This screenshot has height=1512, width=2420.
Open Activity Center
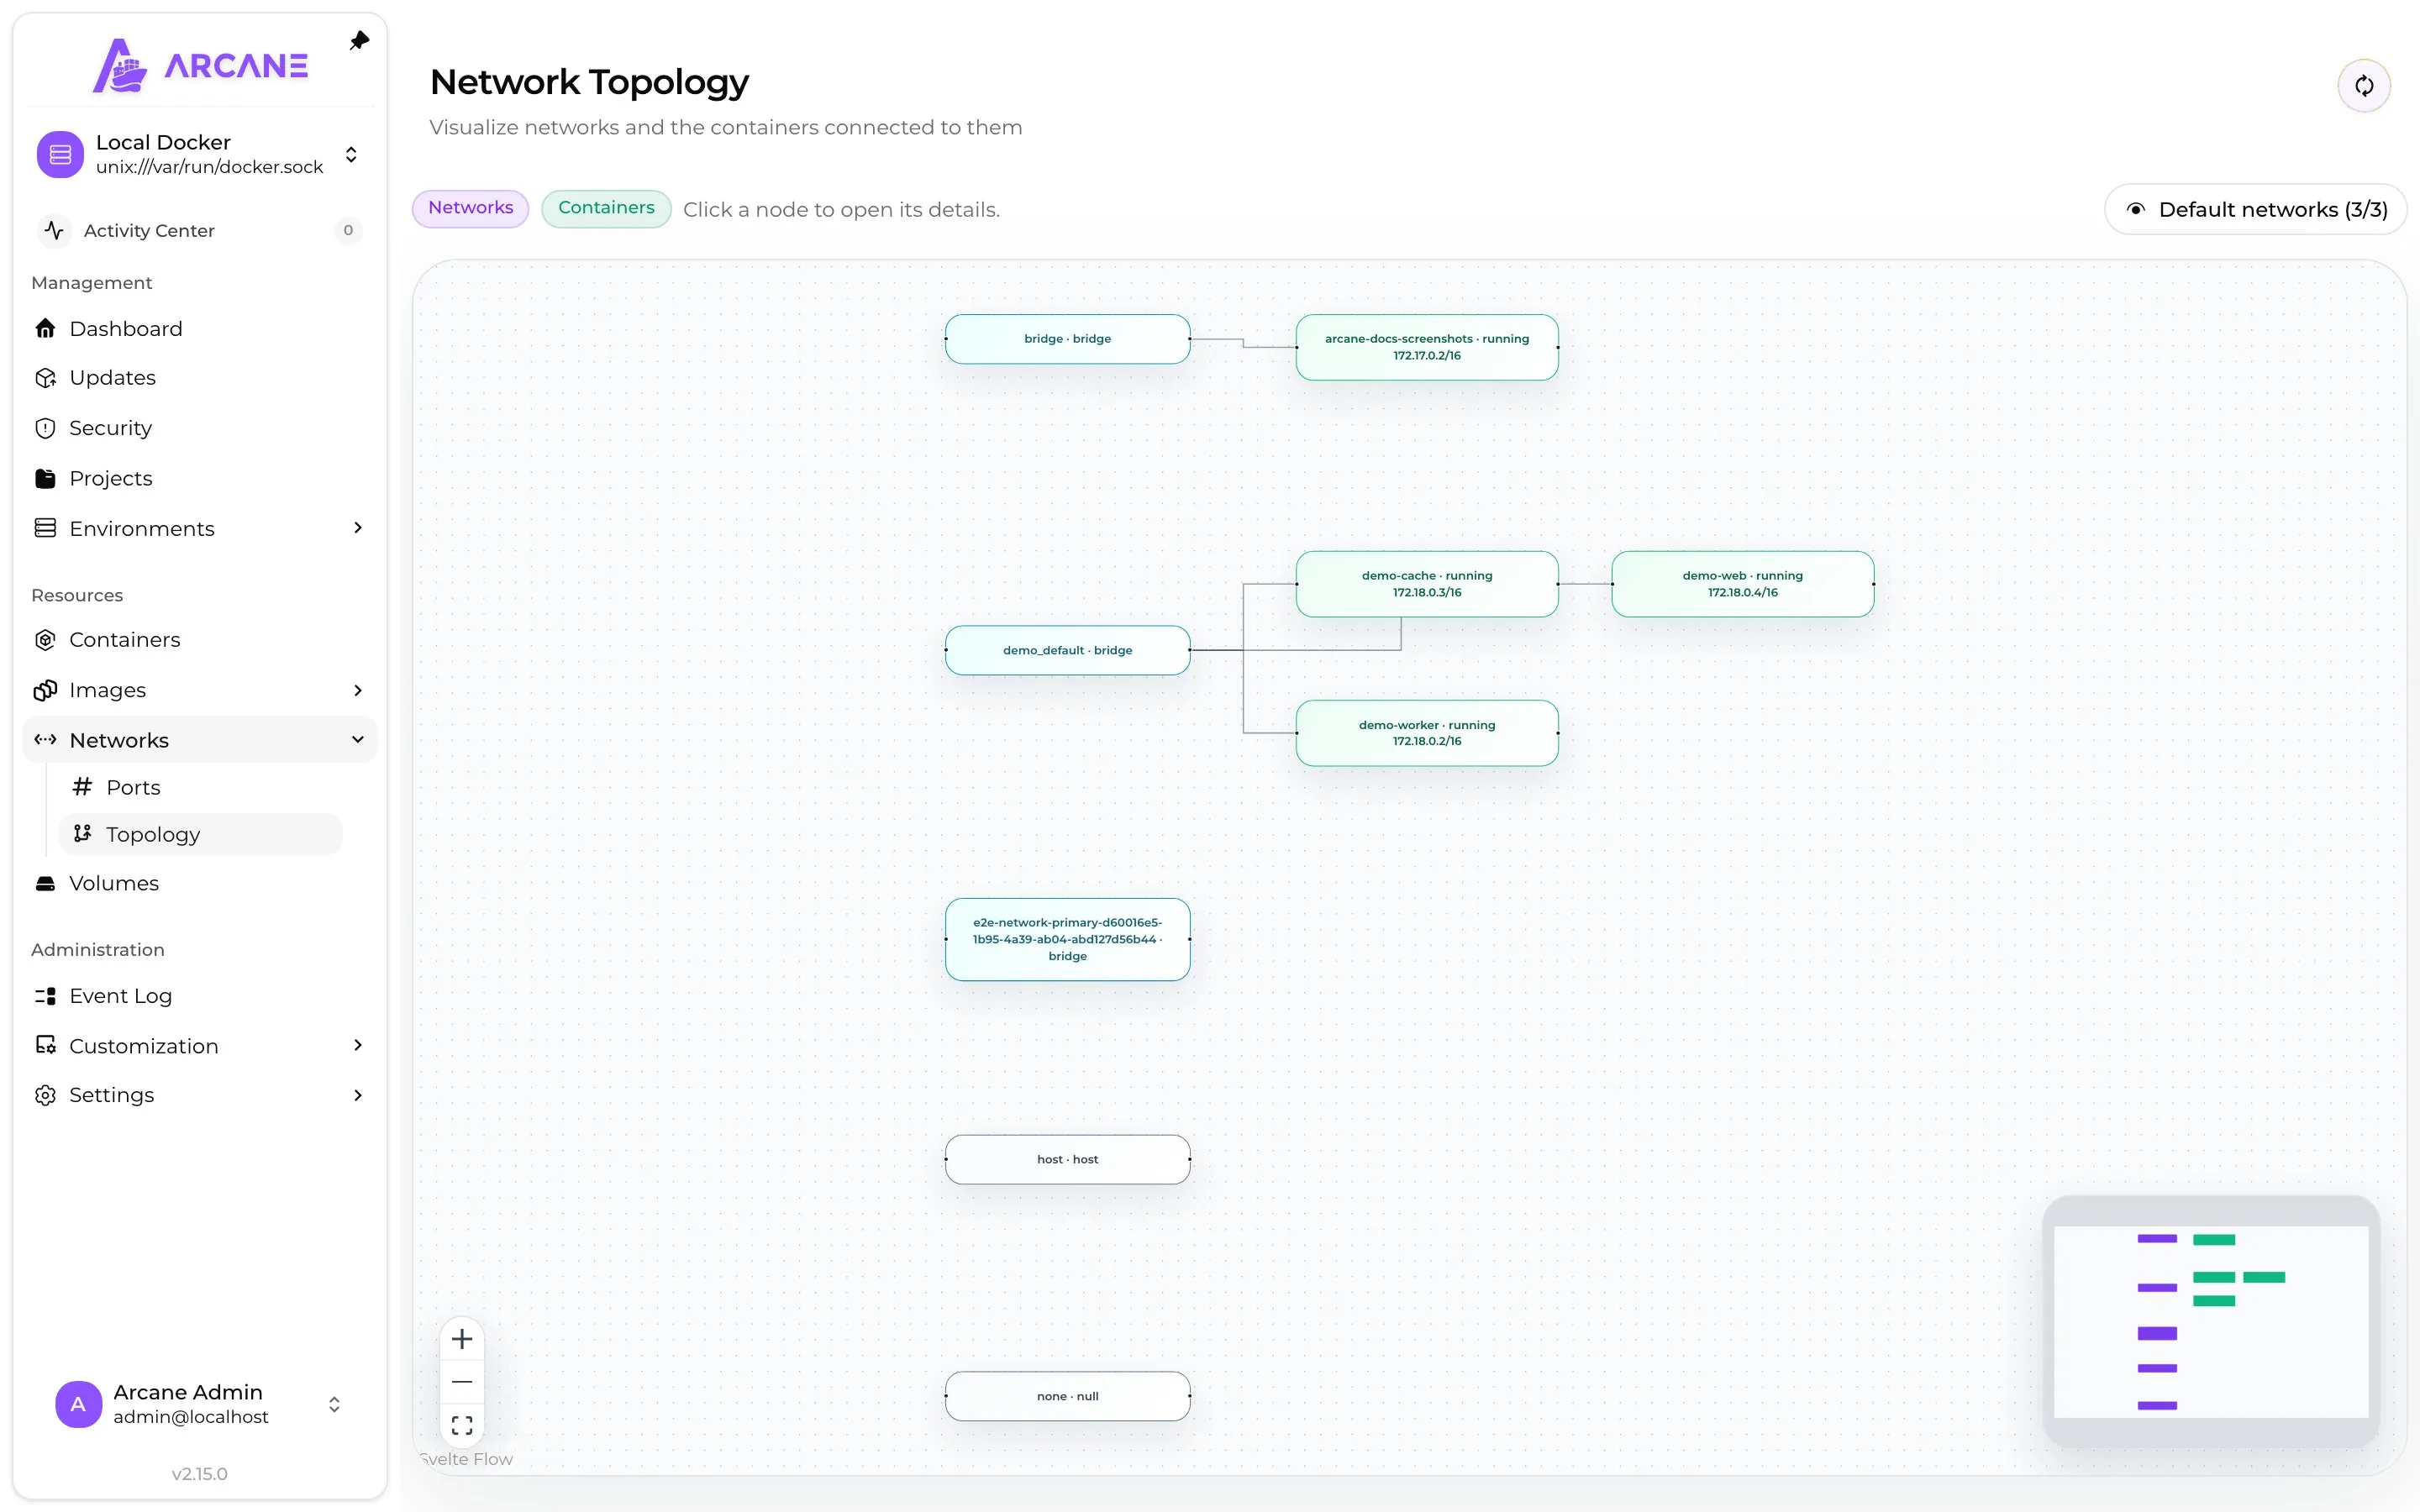tap(199, 230)
